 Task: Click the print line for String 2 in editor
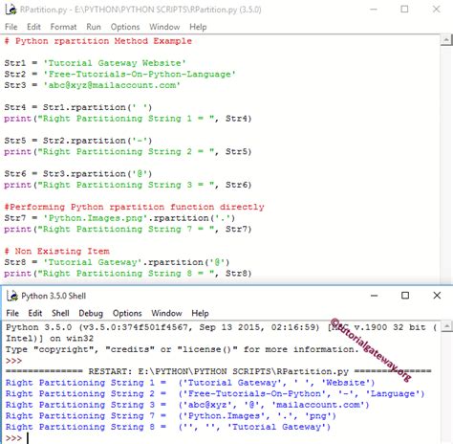128,151
